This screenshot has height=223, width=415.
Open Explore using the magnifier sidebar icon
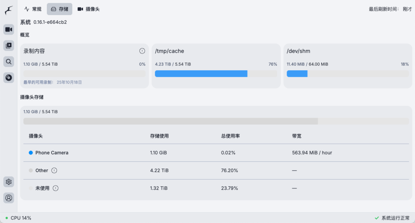(8, 62)
